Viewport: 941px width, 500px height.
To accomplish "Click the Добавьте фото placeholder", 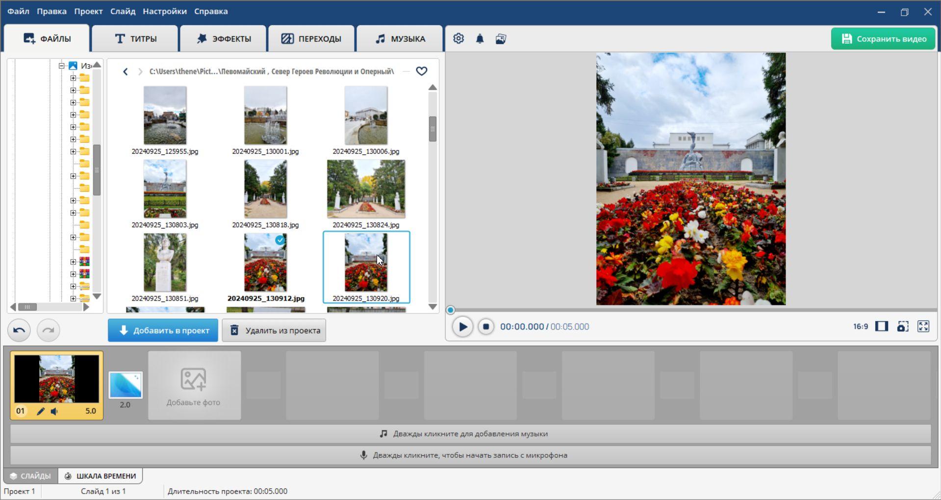I will pos(194,385).
